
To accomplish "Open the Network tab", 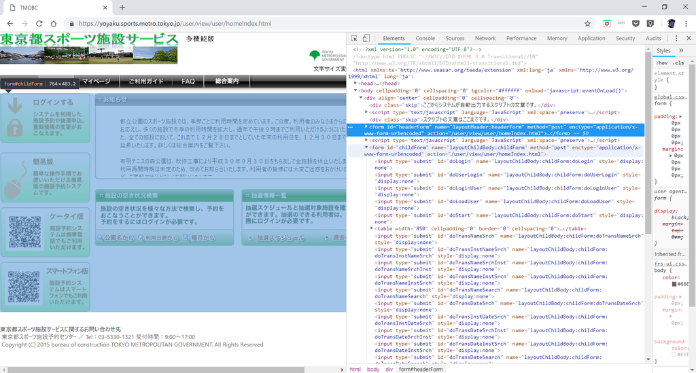I will [485, 39].
